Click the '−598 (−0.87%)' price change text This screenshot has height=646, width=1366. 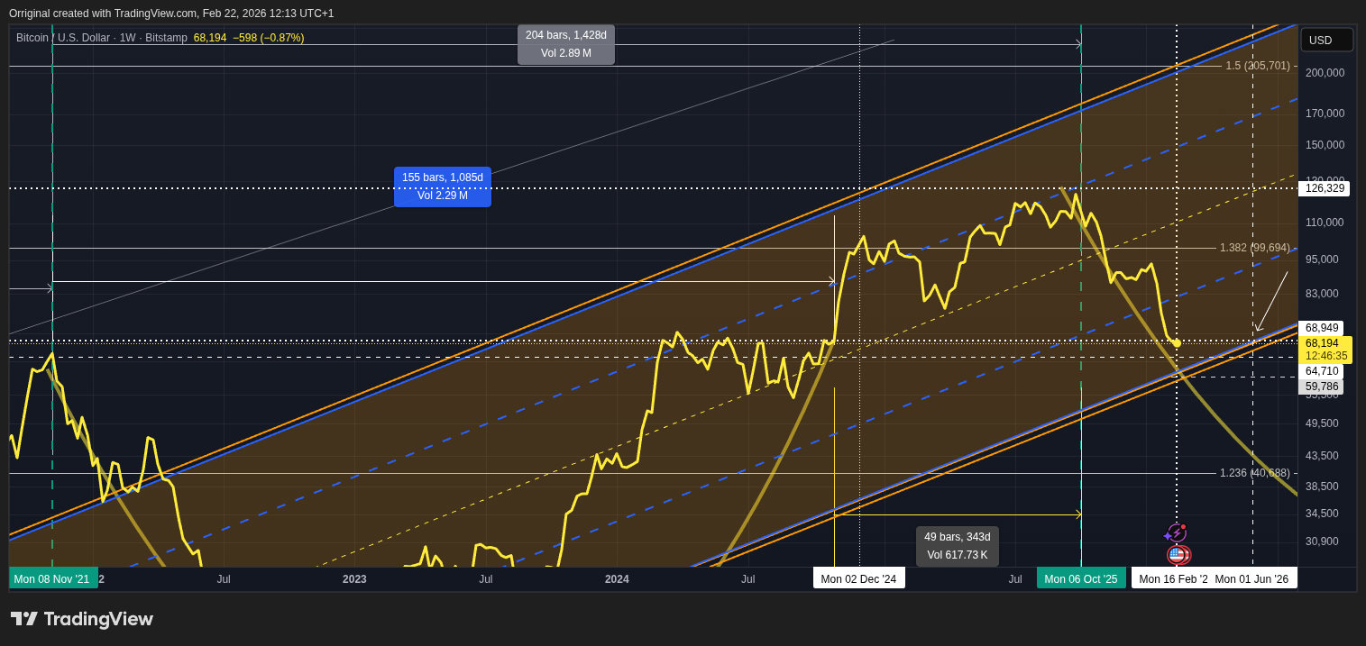(269, 38)
